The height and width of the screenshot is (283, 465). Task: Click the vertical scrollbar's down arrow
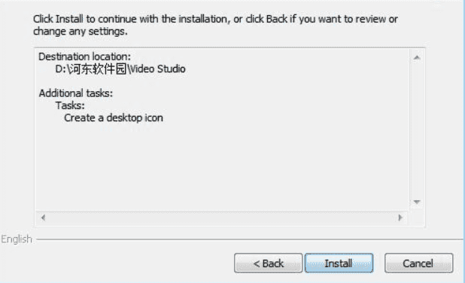pyautogui.click(x=417, y=202)
